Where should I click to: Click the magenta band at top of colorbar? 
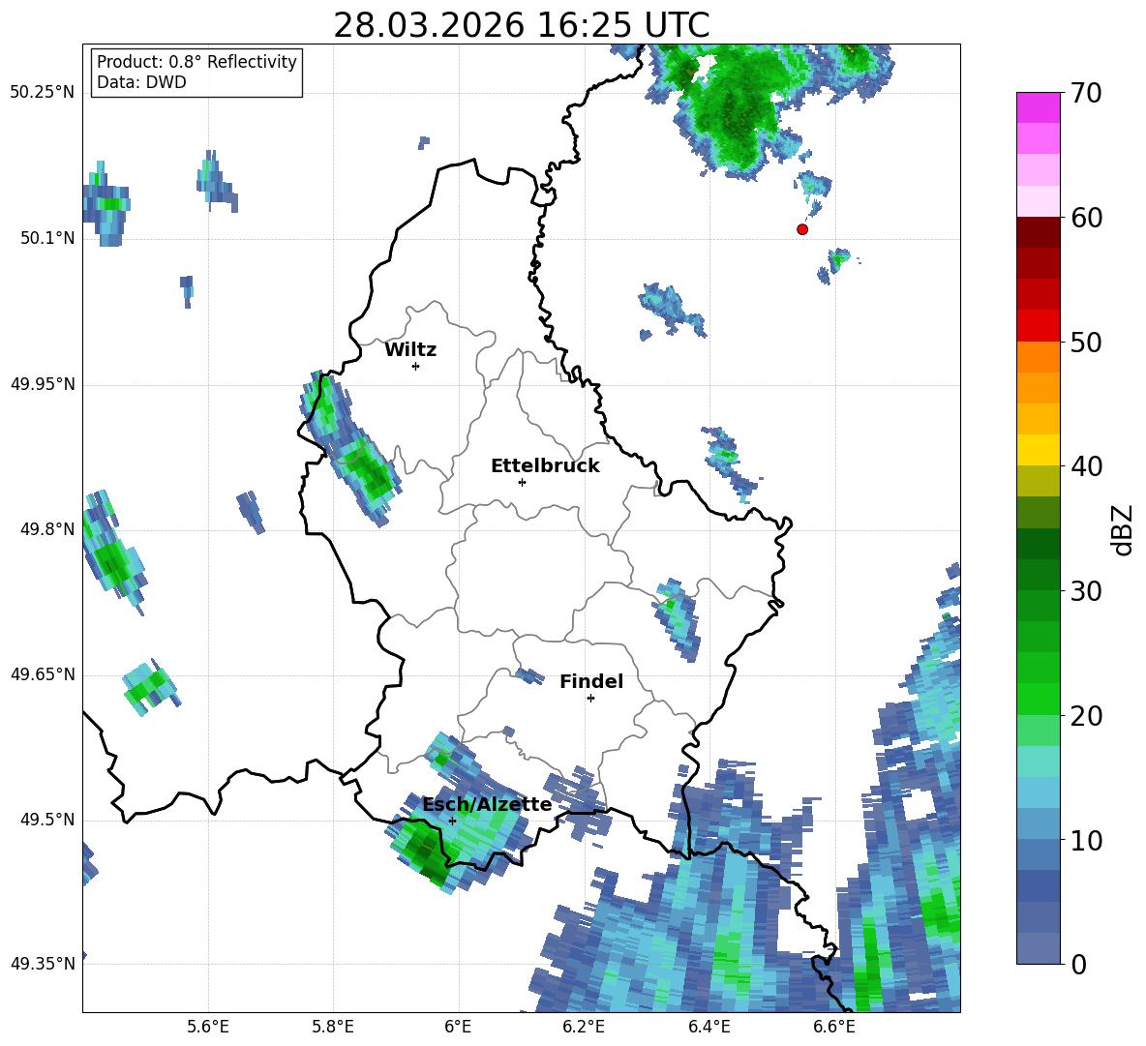point(1038,108)
